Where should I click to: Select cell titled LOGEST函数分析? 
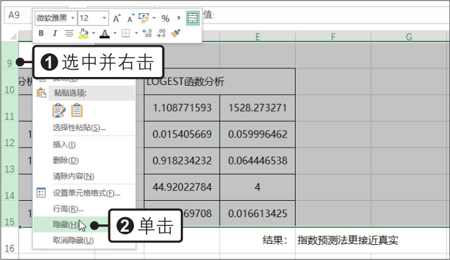pyautogui.click(x=220, y=82)
